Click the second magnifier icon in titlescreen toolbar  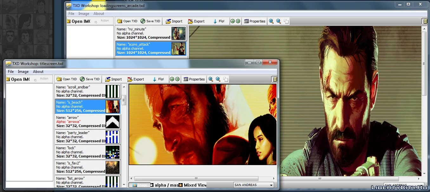(218, 79)
